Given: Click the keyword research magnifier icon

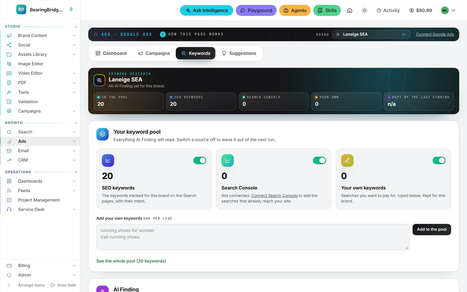Looking at the screenshot, I should (x=99, y=80).
